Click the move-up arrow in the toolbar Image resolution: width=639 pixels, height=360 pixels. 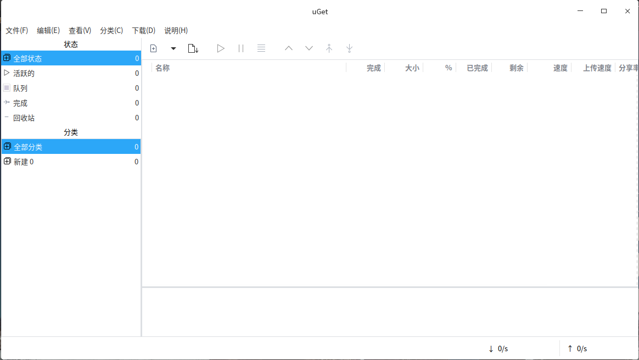[x=288, y=48]
